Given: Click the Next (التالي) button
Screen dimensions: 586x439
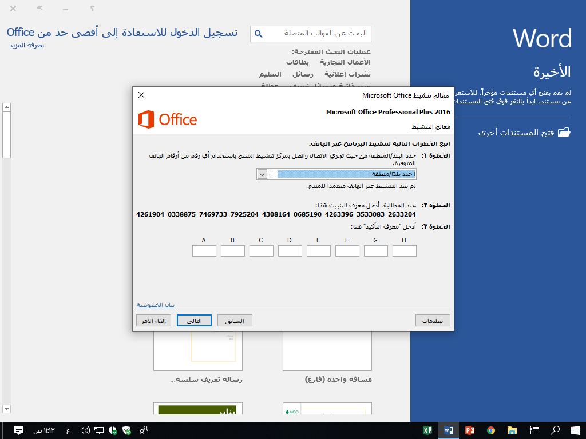Looking at the screenshot, I should tap(194, 321).
